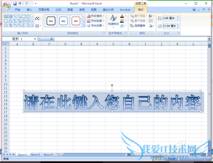Expand the shape styles gallery
Image resolution: width=213 pixels, height=163 pixels.
84,25
